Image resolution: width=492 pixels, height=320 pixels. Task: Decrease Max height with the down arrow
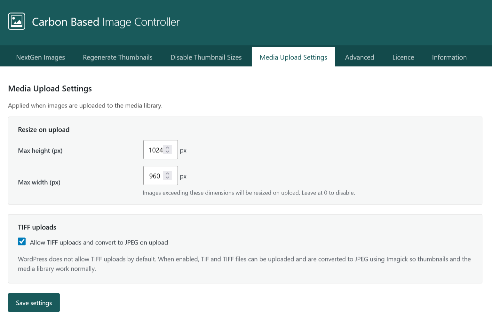168,152
